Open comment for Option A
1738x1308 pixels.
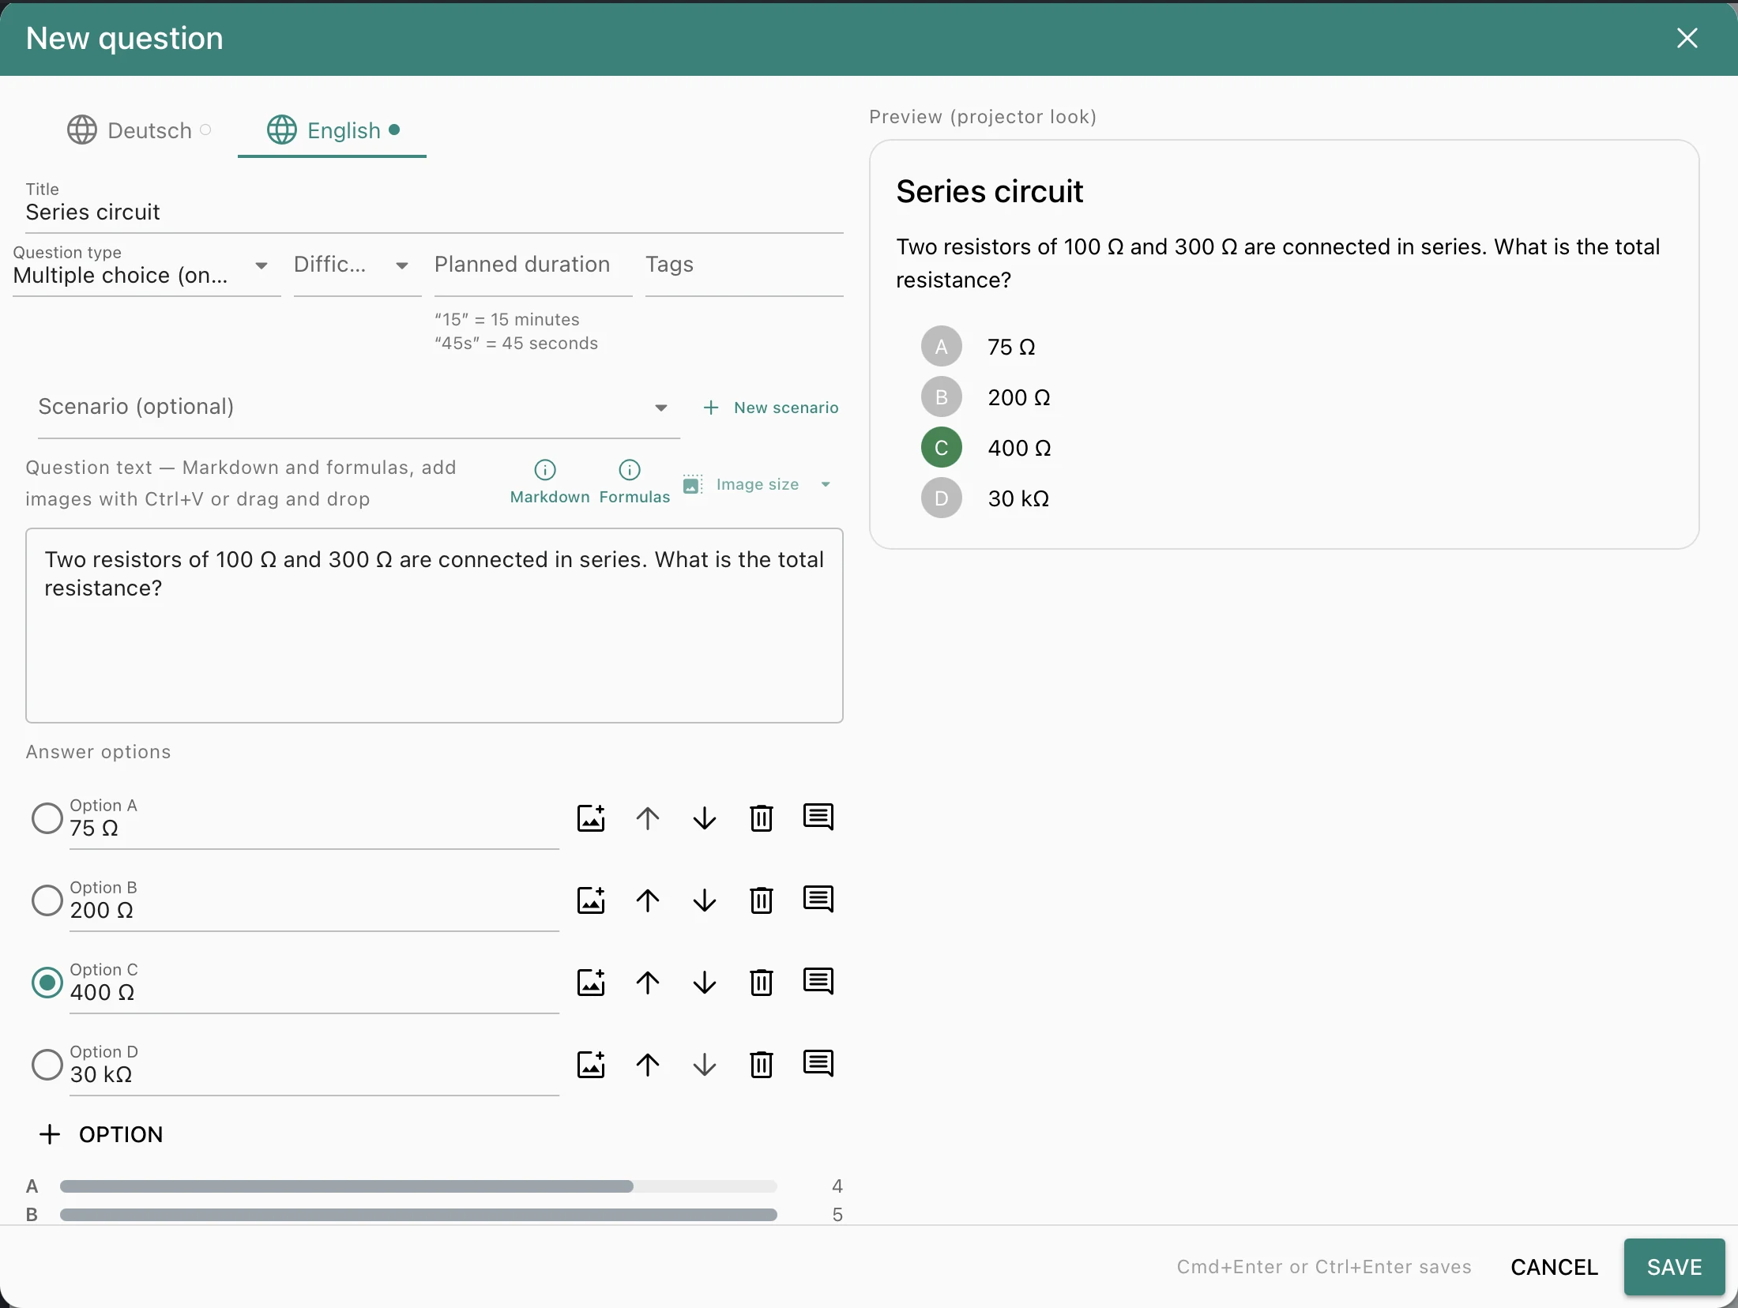[818, 817]
